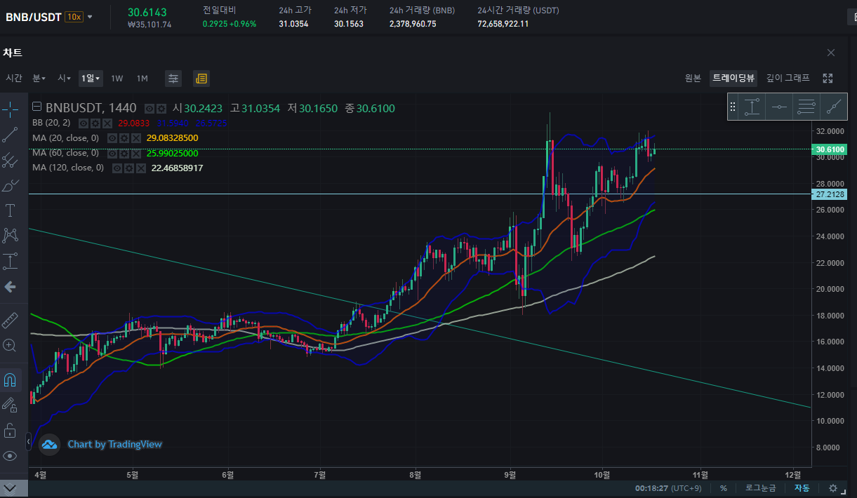Select the 시간 time view
Screen dimensions: 857x498
(14, 78)
